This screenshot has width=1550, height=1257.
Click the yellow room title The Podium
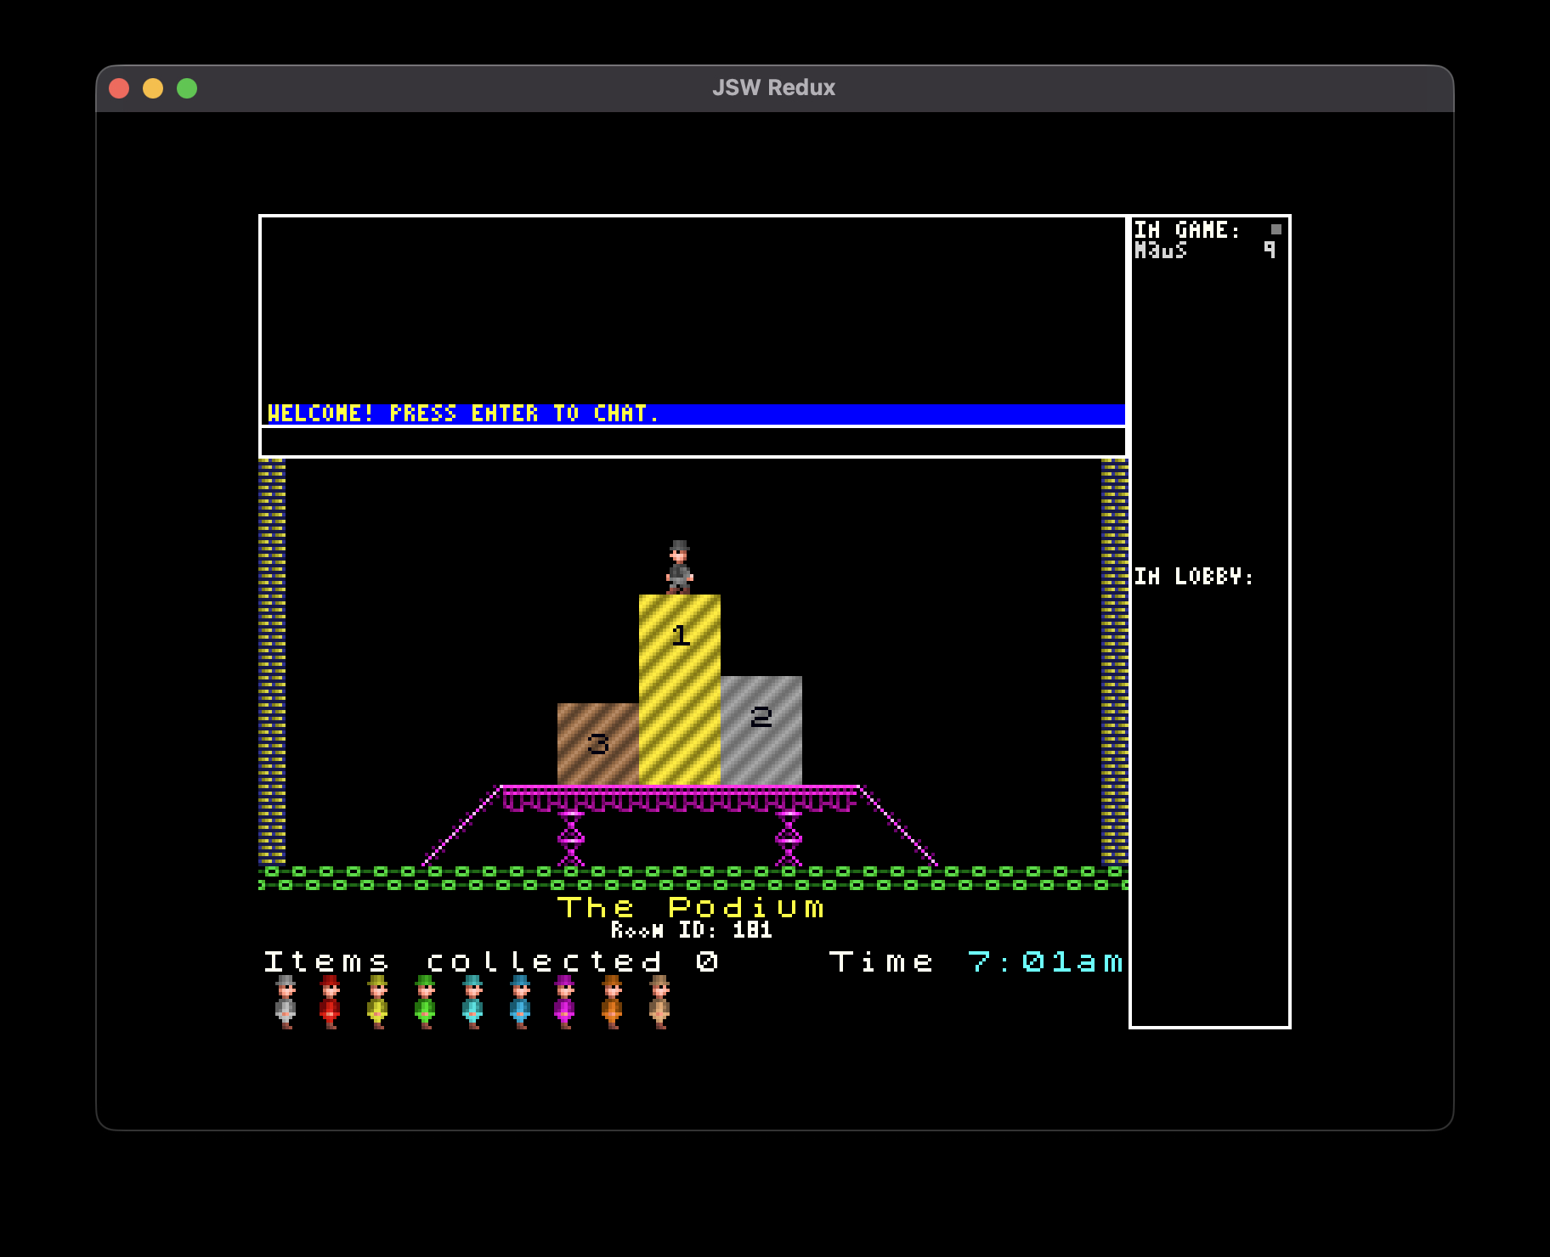click(690, 907)
